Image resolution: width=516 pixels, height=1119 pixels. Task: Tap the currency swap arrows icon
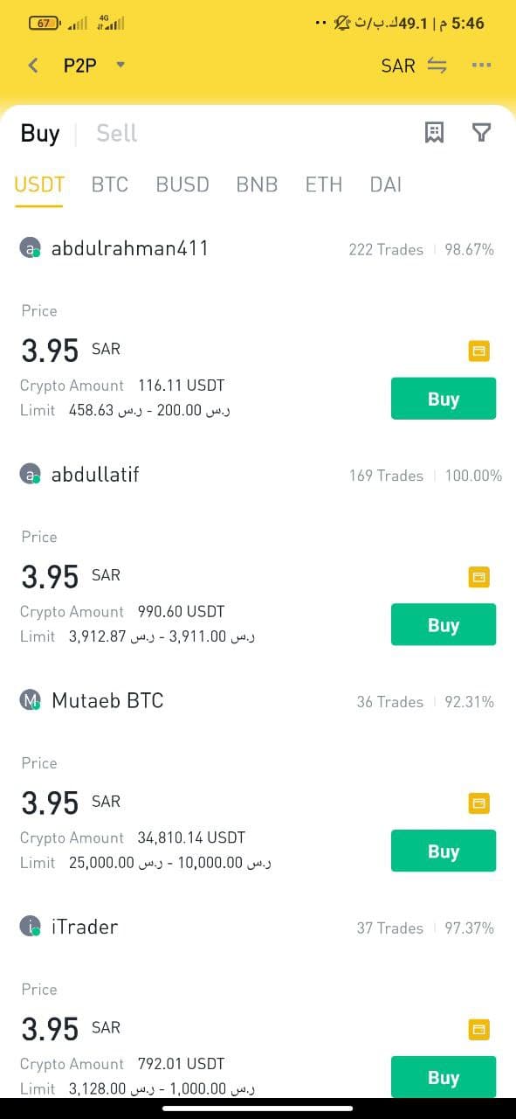437,66
